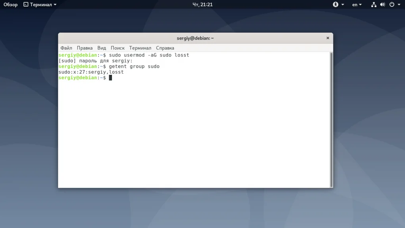Mute sound via the speaker icon
This screenshot has width=405, height=228.
pyautogui.click(x=382, y=4)
